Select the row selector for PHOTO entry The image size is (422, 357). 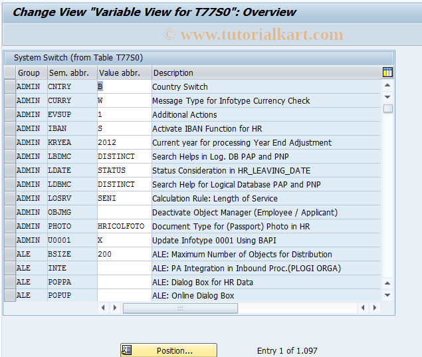[9, 227]
